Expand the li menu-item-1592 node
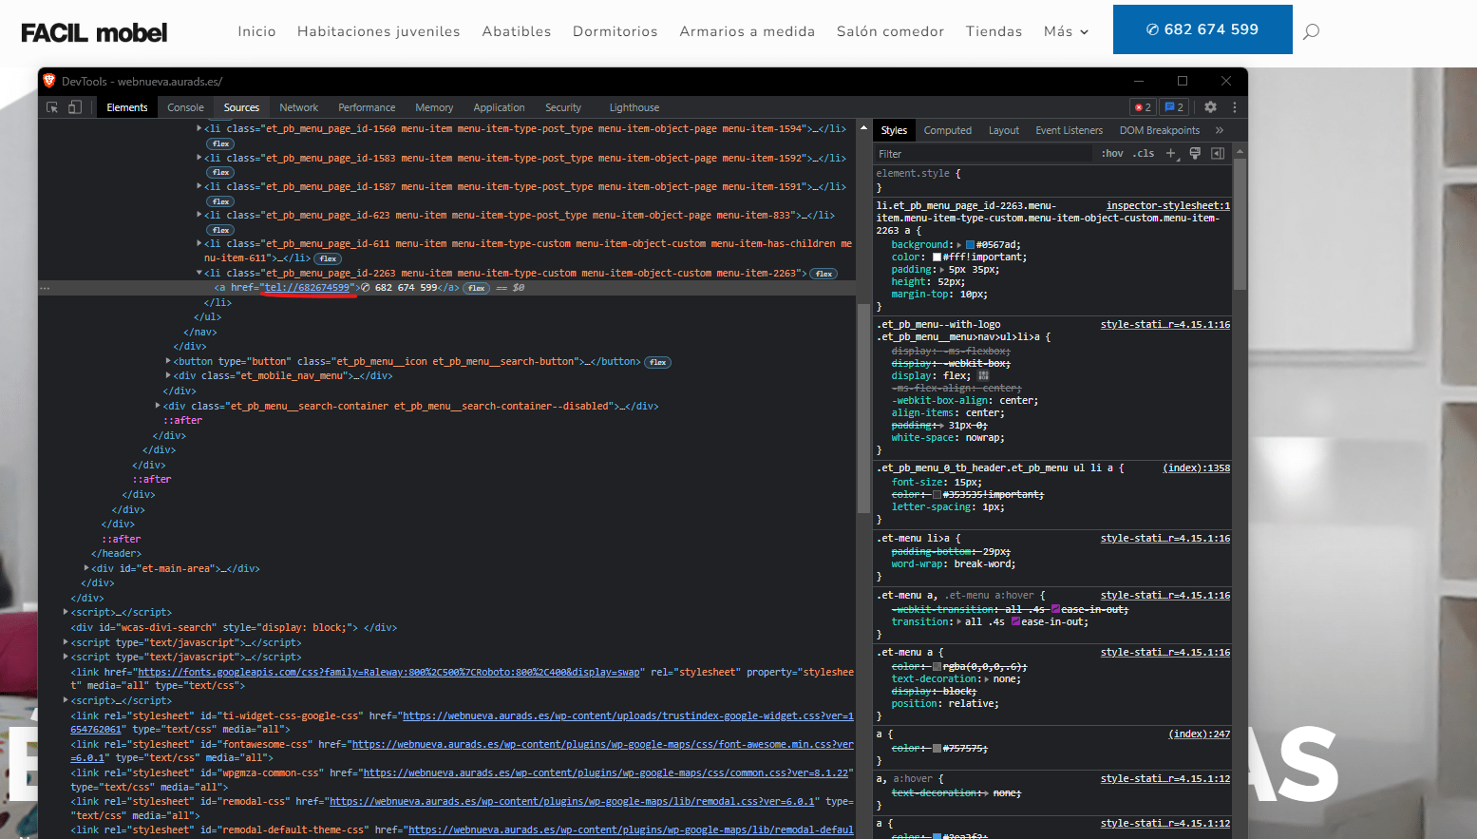The width and height of the screenshot is (1477, 839). (199, 158)
